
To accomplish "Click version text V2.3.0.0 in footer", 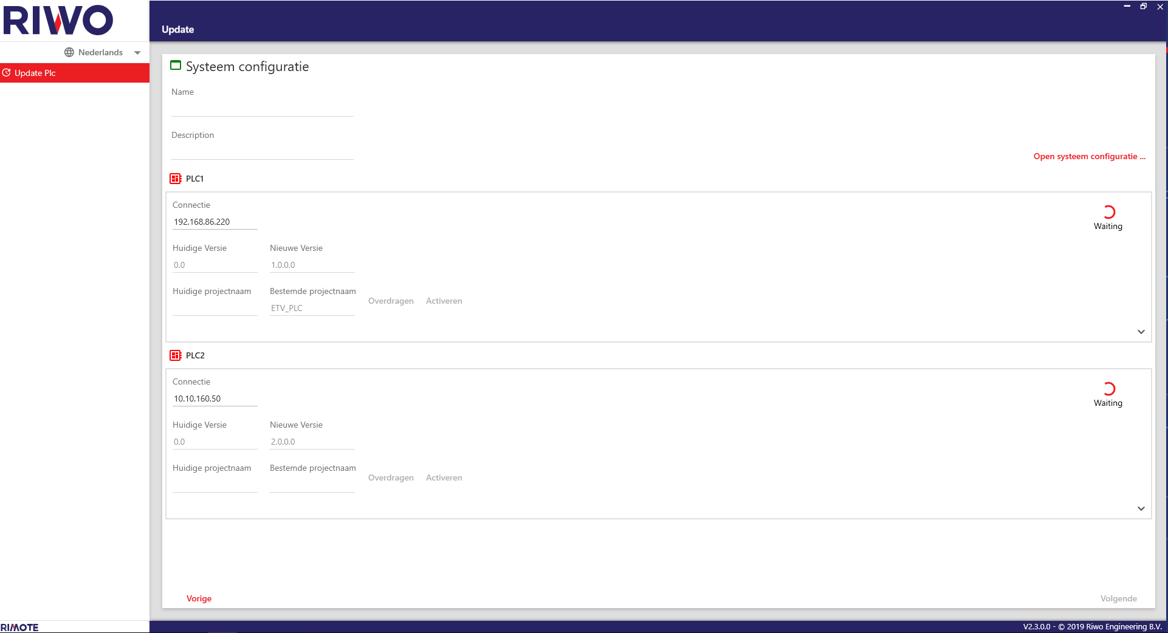I will pyautogui.click(x=1037, y=627).
